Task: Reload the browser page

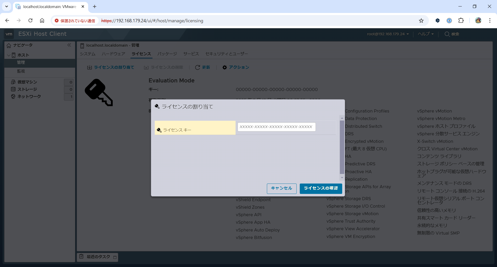Action: click(30, 20)
